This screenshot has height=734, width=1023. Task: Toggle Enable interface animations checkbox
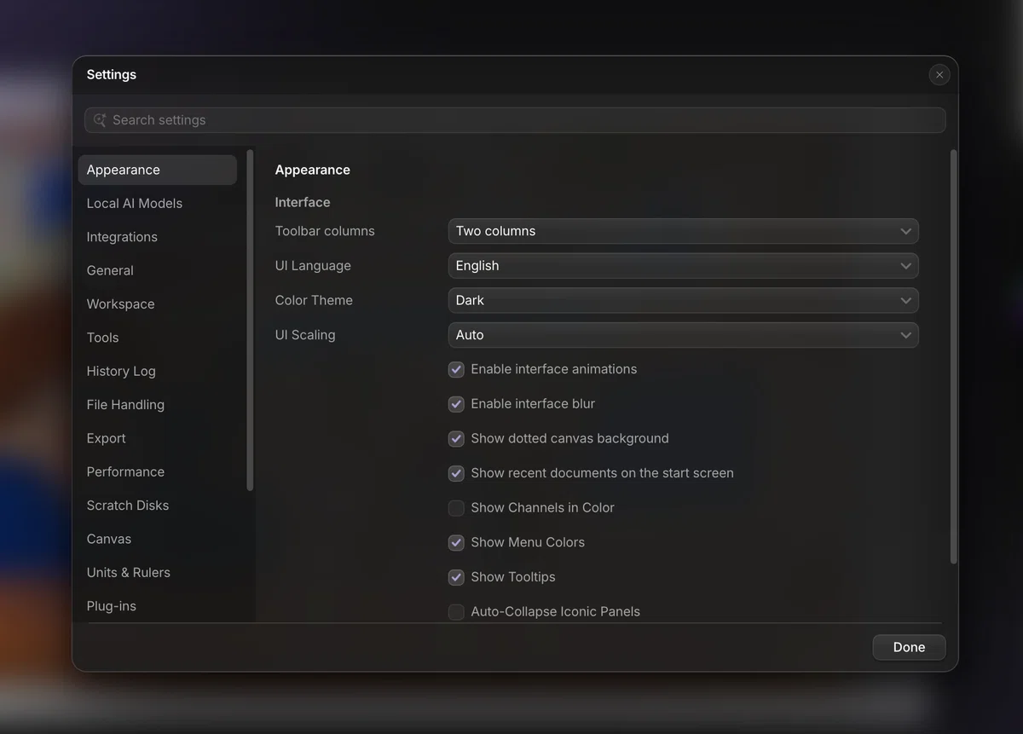click(456, 369)
